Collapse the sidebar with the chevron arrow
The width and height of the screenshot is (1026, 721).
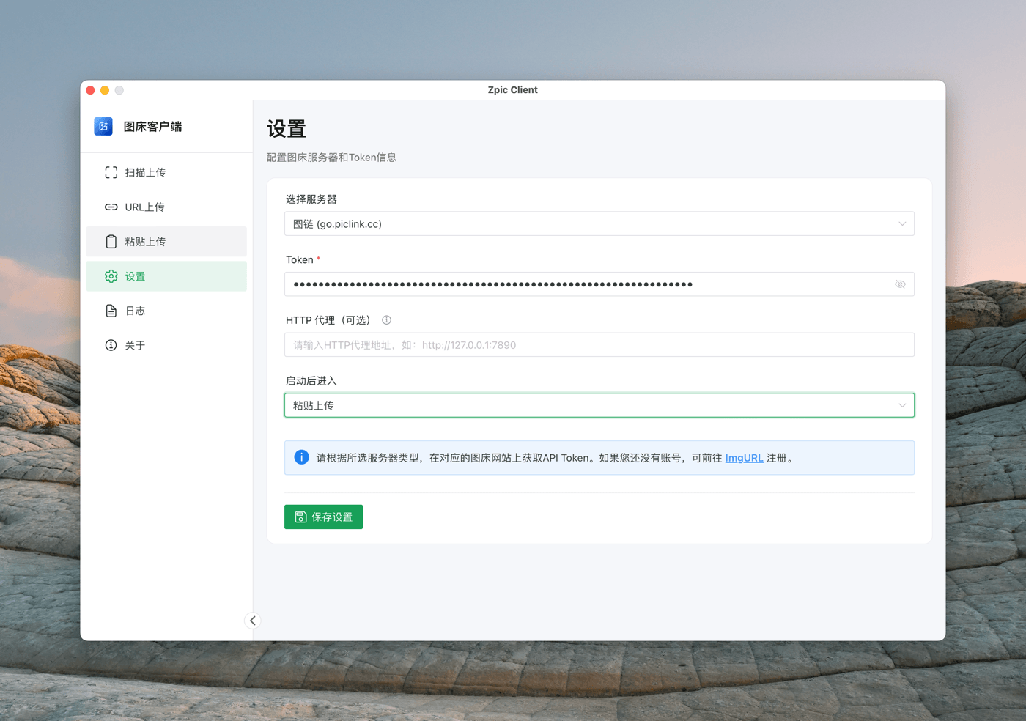click(x=252, y=620)
